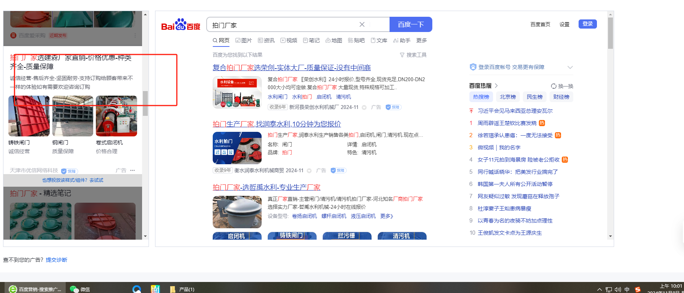Open the grey flap valve thumbnail
Screen dimensions: 684x293
pyautogui.click(x=237, y=212)
